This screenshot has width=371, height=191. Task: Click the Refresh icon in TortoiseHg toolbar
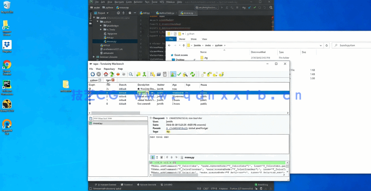click(x=92, y=75)
